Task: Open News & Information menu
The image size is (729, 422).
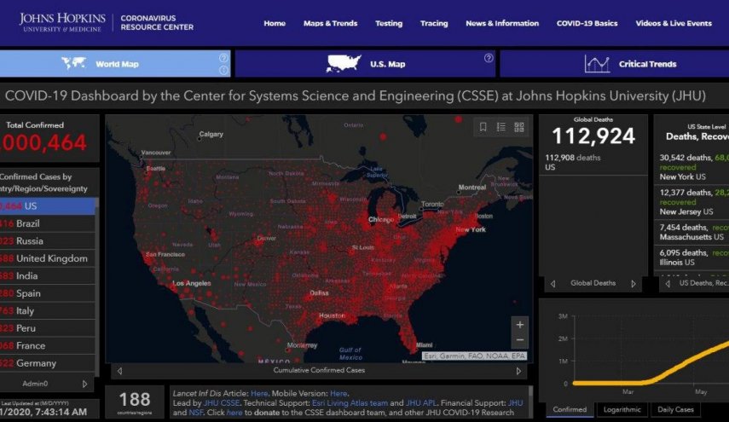Action: [x=502, y=23]
